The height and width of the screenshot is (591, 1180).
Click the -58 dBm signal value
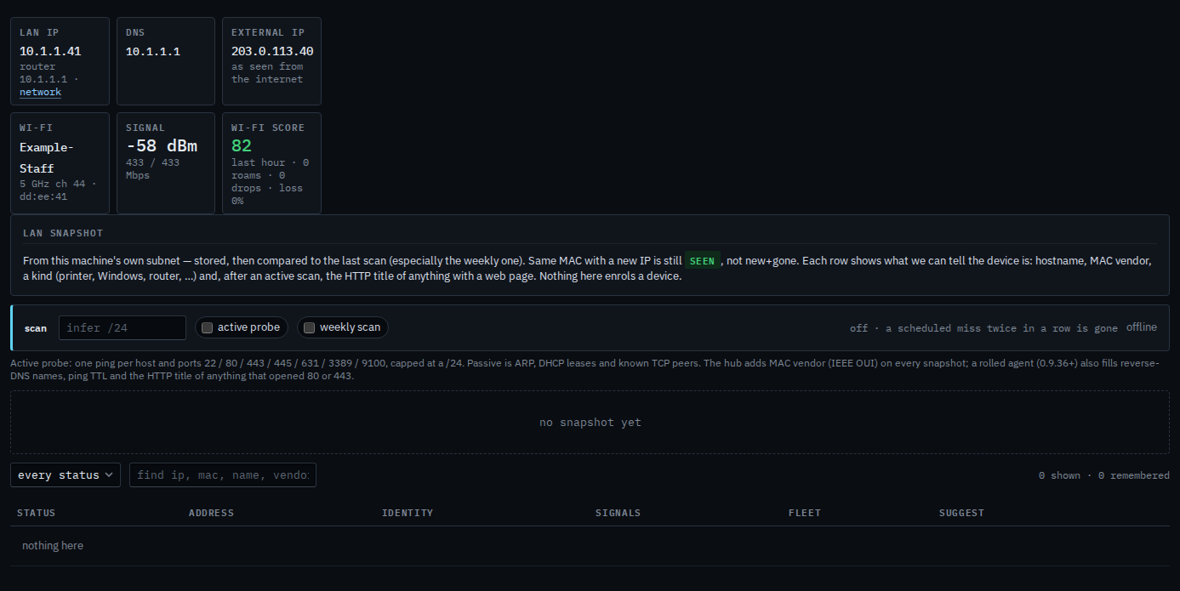(x=162, y=145)
